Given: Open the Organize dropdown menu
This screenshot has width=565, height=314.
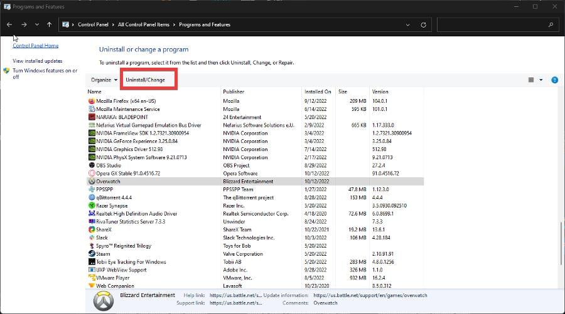Looking at the screenshot, I should 104,80.
